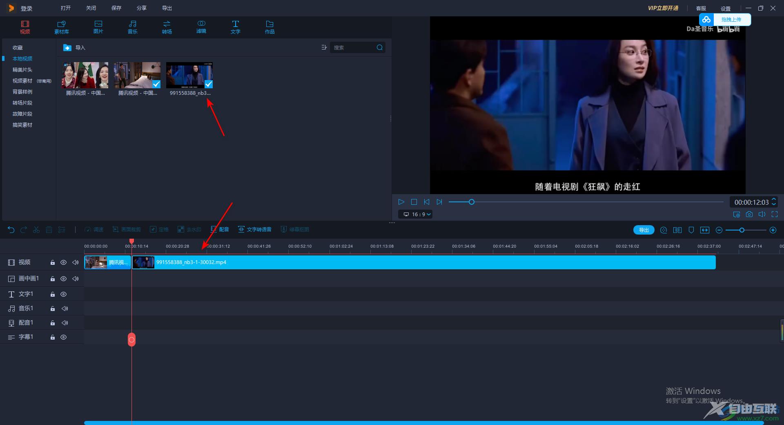The image size is (784, 425).
Task: Click the preview progress slider handle
Action: tap(471, 202)
